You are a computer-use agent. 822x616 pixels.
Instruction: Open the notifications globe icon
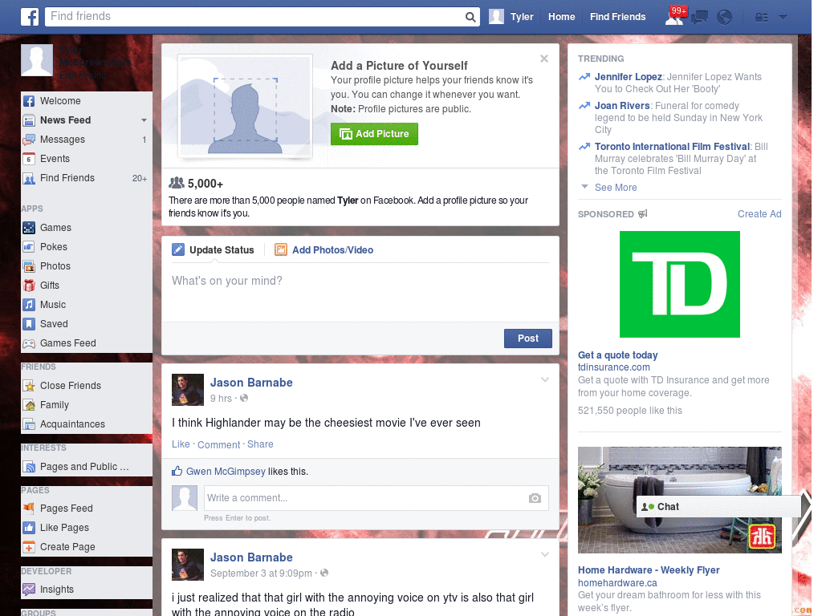(x=724, y=18)
